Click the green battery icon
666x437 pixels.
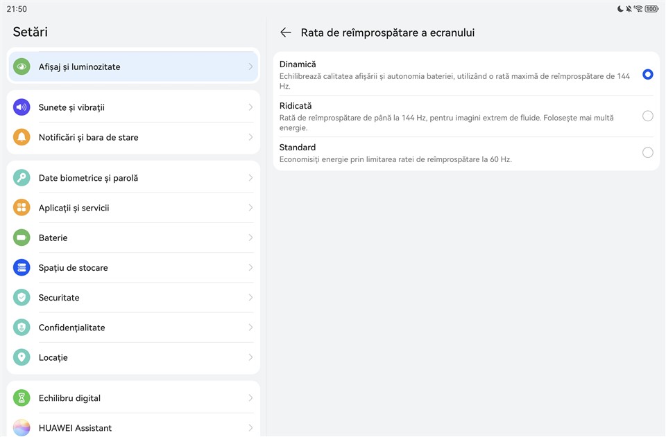[x=22, y=238]
